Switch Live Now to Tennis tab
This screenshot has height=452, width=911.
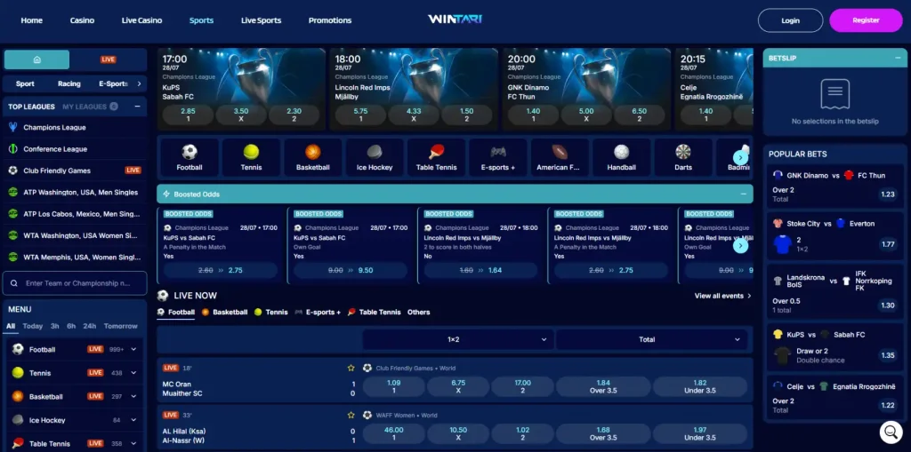coord(270,313)
